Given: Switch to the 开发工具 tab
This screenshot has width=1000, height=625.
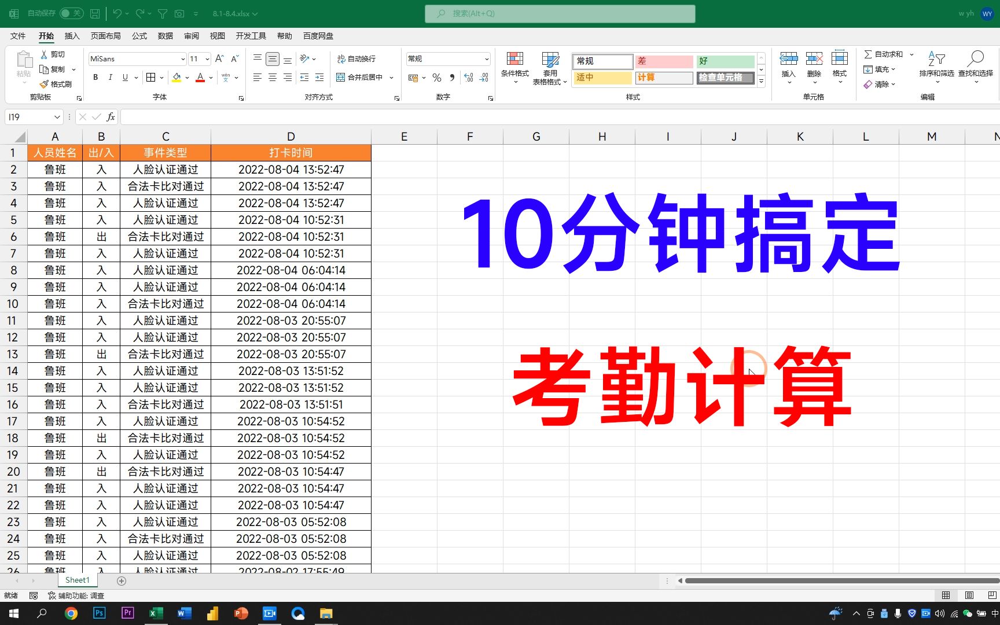Looking at the screenshot, I should point(251,36).
